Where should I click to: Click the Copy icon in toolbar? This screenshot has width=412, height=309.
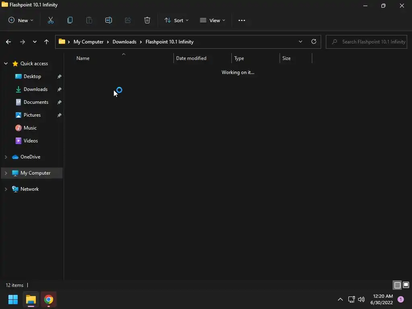70,20
